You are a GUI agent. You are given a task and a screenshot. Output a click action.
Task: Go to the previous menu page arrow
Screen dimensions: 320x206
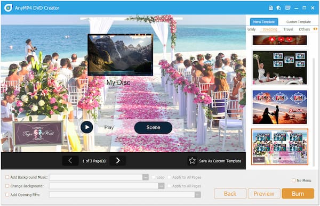point(70,161)
